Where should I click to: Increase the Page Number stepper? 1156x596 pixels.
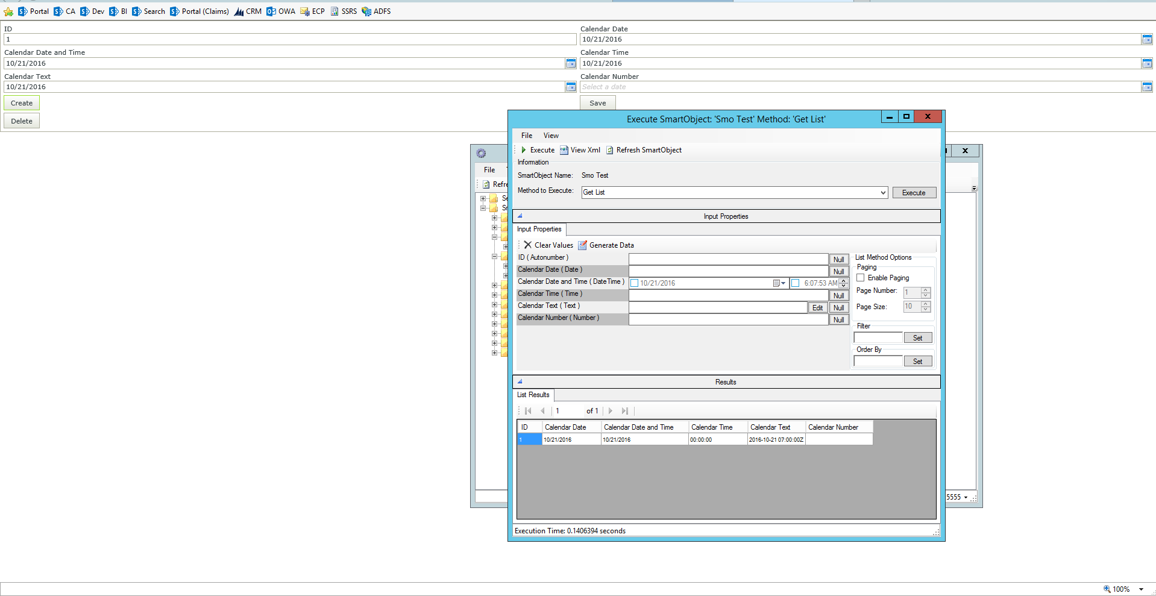(926, 290)
